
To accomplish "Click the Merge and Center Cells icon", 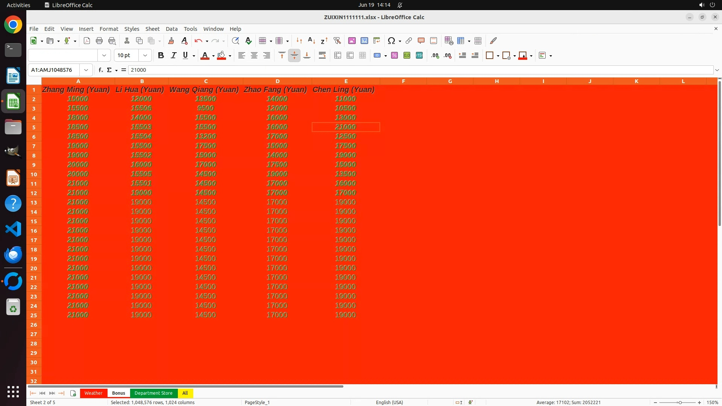I will (337, 56).
